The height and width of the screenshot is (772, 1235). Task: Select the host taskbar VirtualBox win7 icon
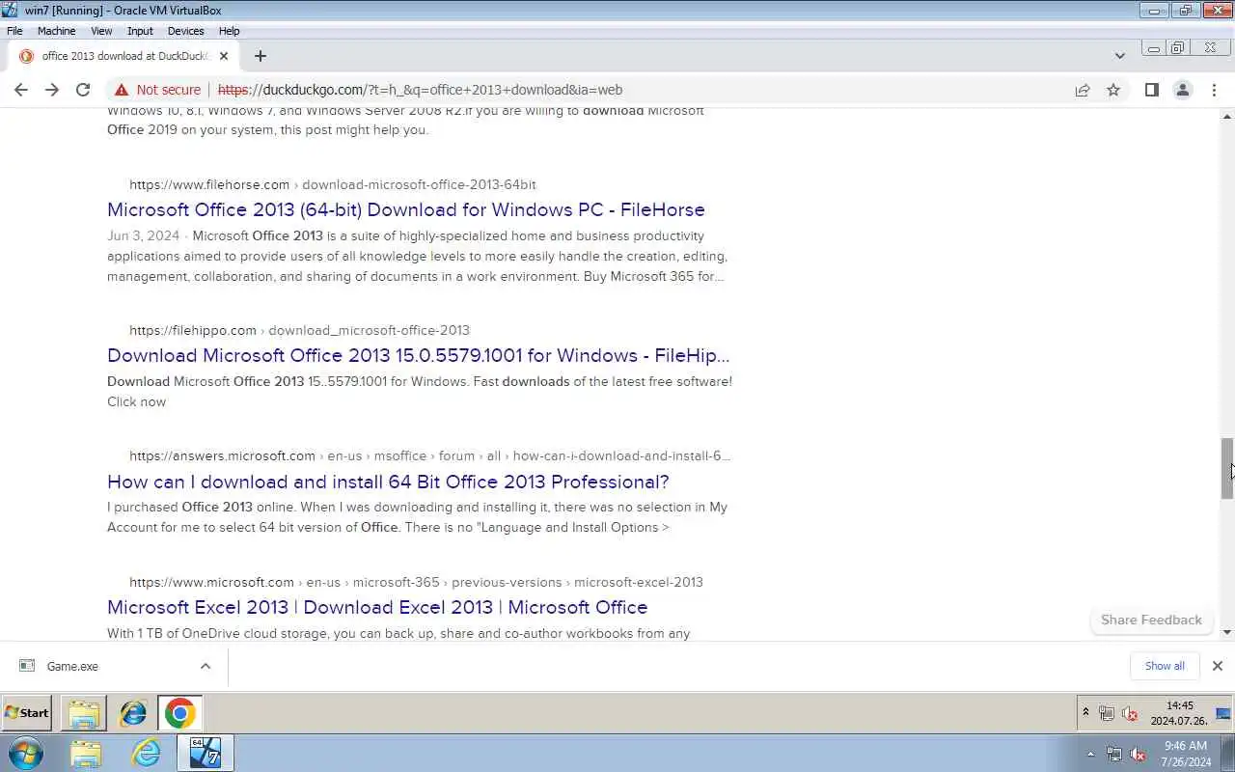pos(206,753)
